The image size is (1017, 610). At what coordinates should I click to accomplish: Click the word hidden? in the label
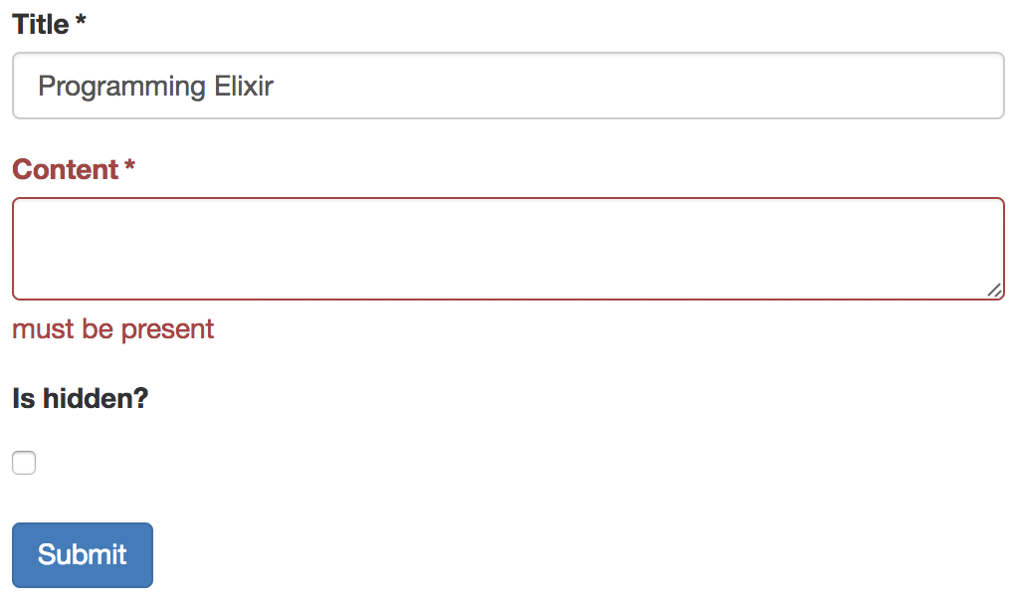point(96,398)
